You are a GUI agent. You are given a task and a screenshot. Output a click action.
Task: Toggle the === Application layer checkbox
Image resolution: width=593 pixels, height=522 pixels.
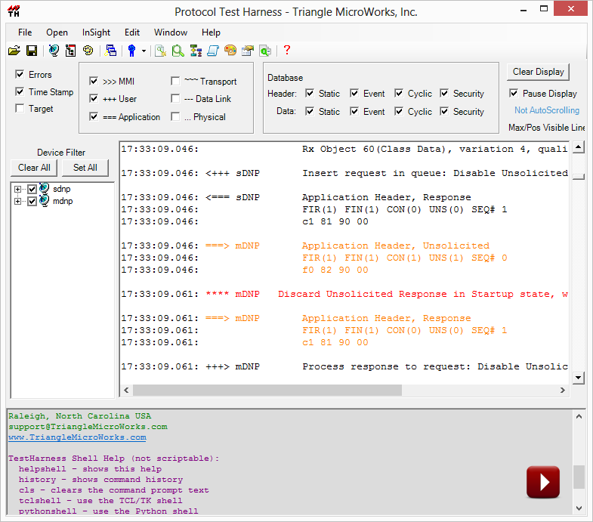(94, 116)
